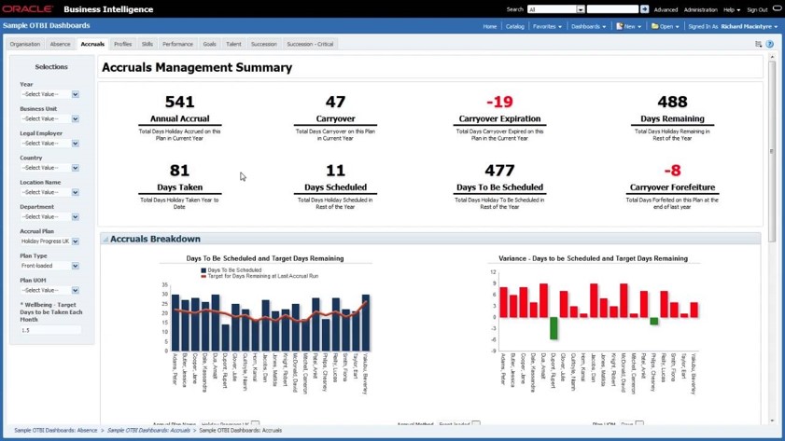Expand the Plan Type dropdown
The image size is (785, 441).
click(x=76, y=266)
